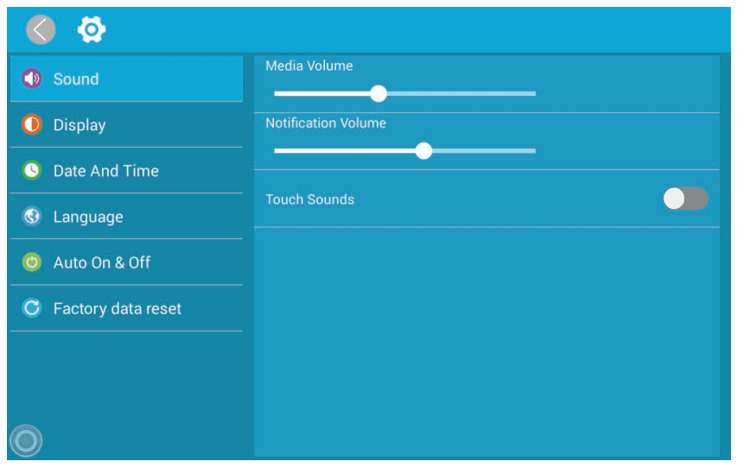This screenshot has height=474, width=737.
Task: Click the orange Display contrast icon
Action: (32, 124)
